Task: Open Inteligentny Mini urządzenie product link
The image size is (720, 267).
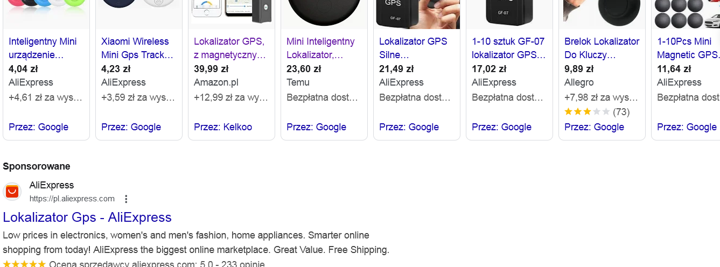Action: pyautogui.click(x=43, y=48)
